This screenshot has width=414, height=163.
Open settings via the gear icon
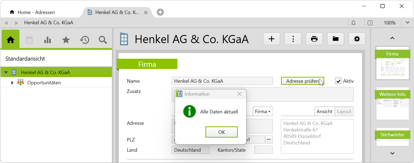tap(357, 39)
